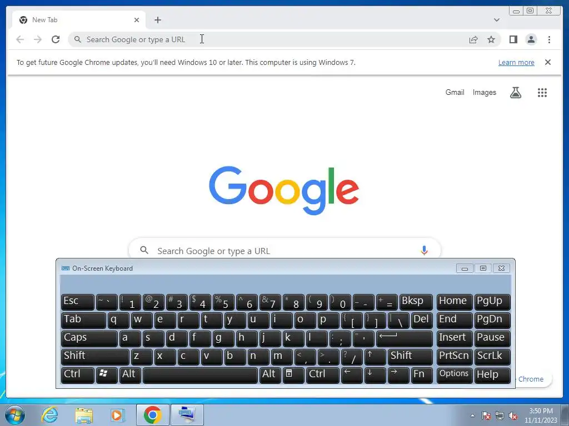The image size is (569, 426).
Task: Switch to On-Screen Keyboard taskbar button
Action: tap(187, 415)
